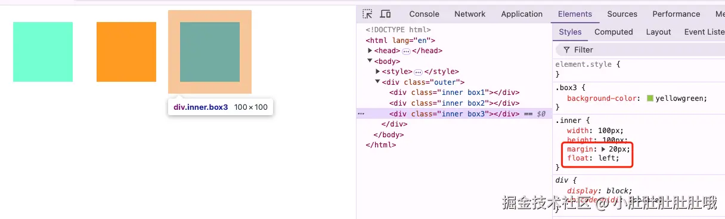
Task: Select the closing </html> tag row
Action: pyautogui.click(x=380, y=144)
